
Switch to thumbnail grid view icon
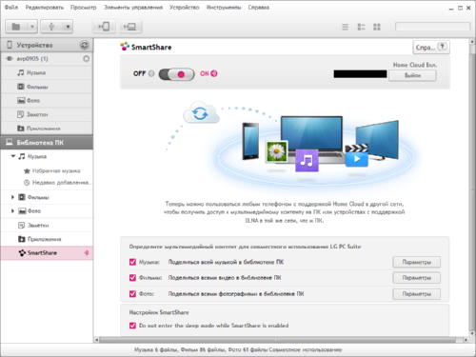[x=377, y=27]
